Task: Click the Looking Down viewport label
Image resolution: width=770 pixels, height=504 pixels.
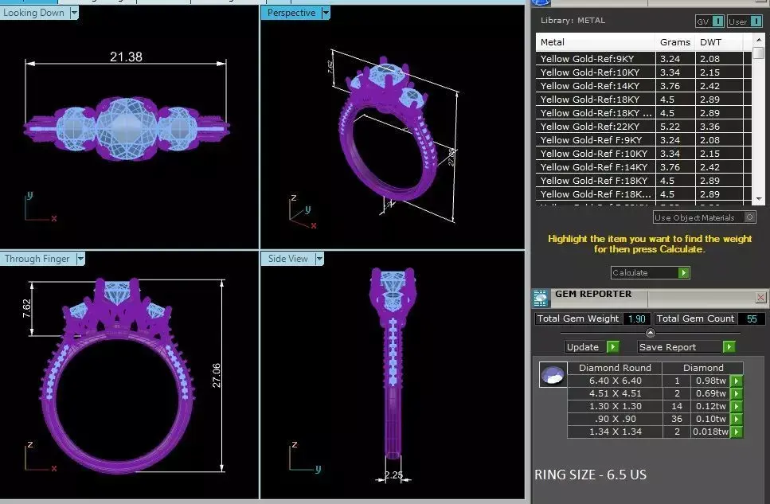Action: (x=33, y=13)
